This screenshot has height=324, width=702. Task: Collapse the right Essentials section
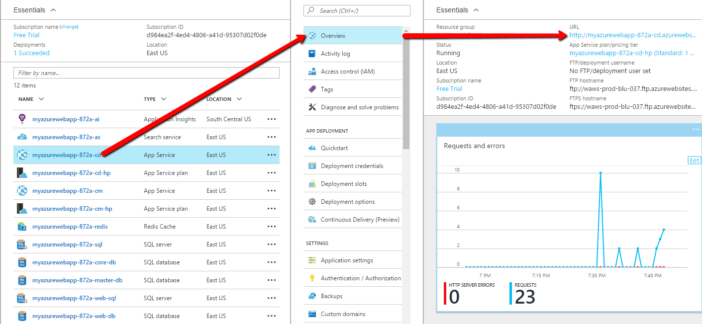tap(476, 10)
